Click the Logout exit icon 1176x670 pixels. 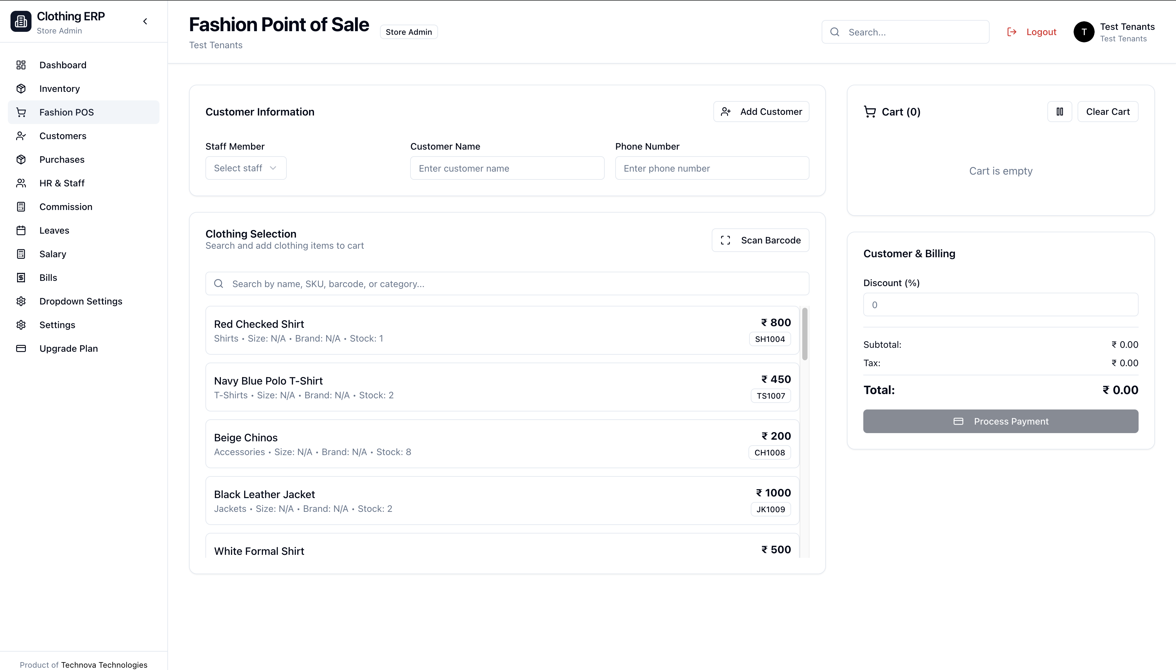[x=1011, y=32]
